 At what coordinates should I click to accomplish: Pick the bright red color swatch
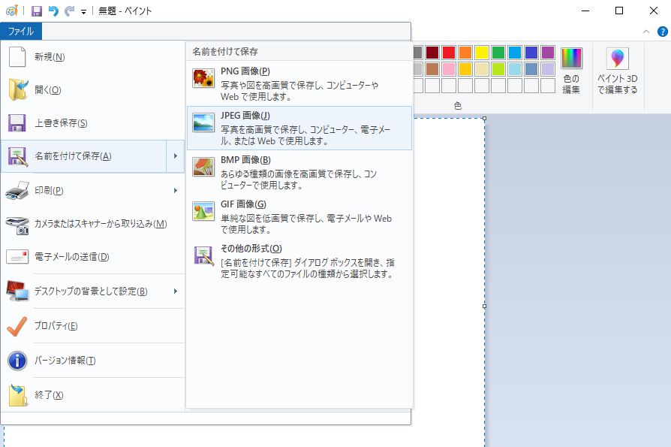coord(449,53)
